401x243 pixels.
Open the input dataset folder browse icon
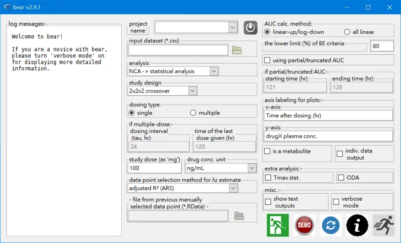(237, 50)
